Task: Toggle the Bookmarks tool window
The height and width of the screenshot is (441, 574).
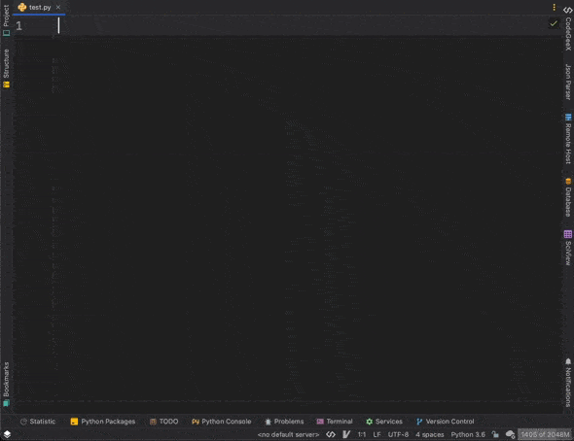Action: point(6,384)
